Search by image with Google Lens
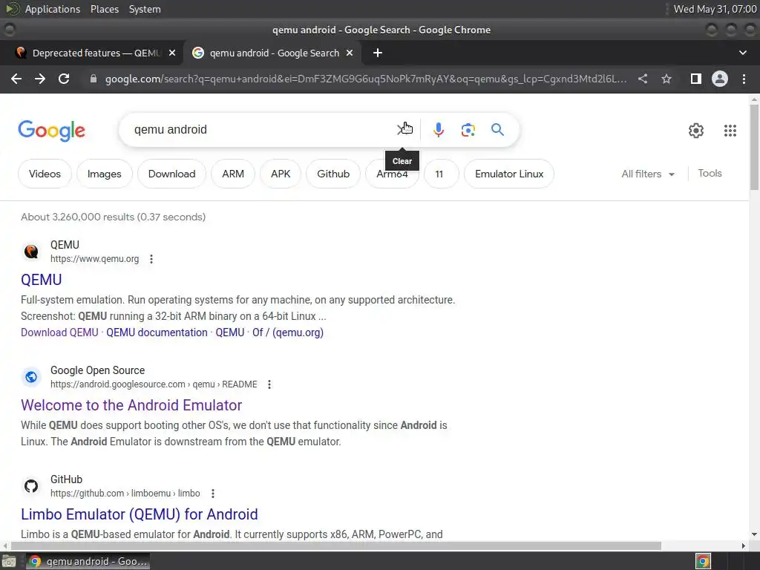The height and width of the screenshot is (570, 760). click(x=468, y=129)
